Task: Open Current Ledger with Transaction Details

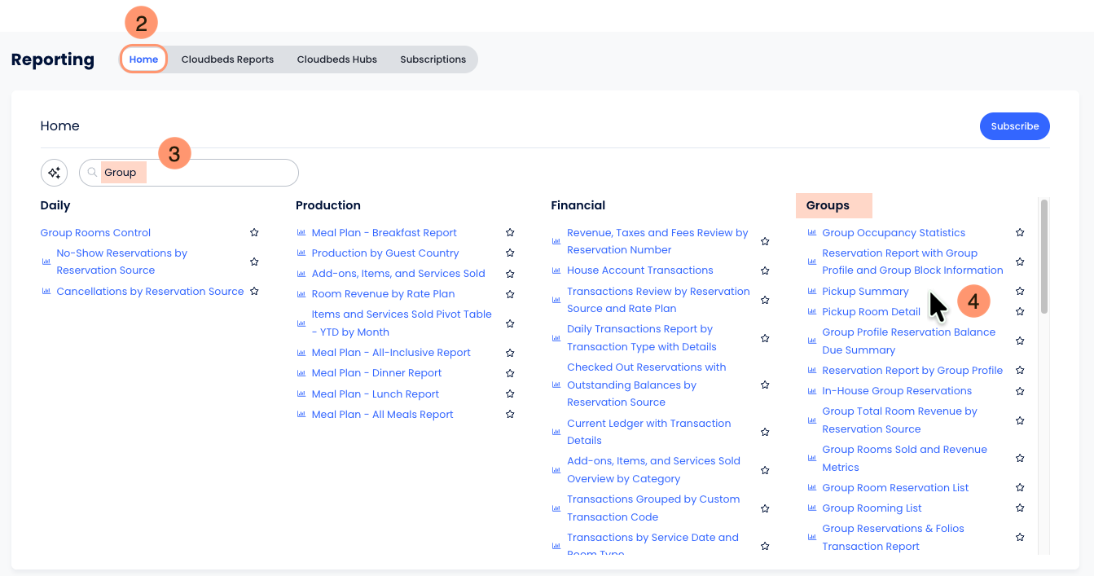Action: tap(649, 432)
